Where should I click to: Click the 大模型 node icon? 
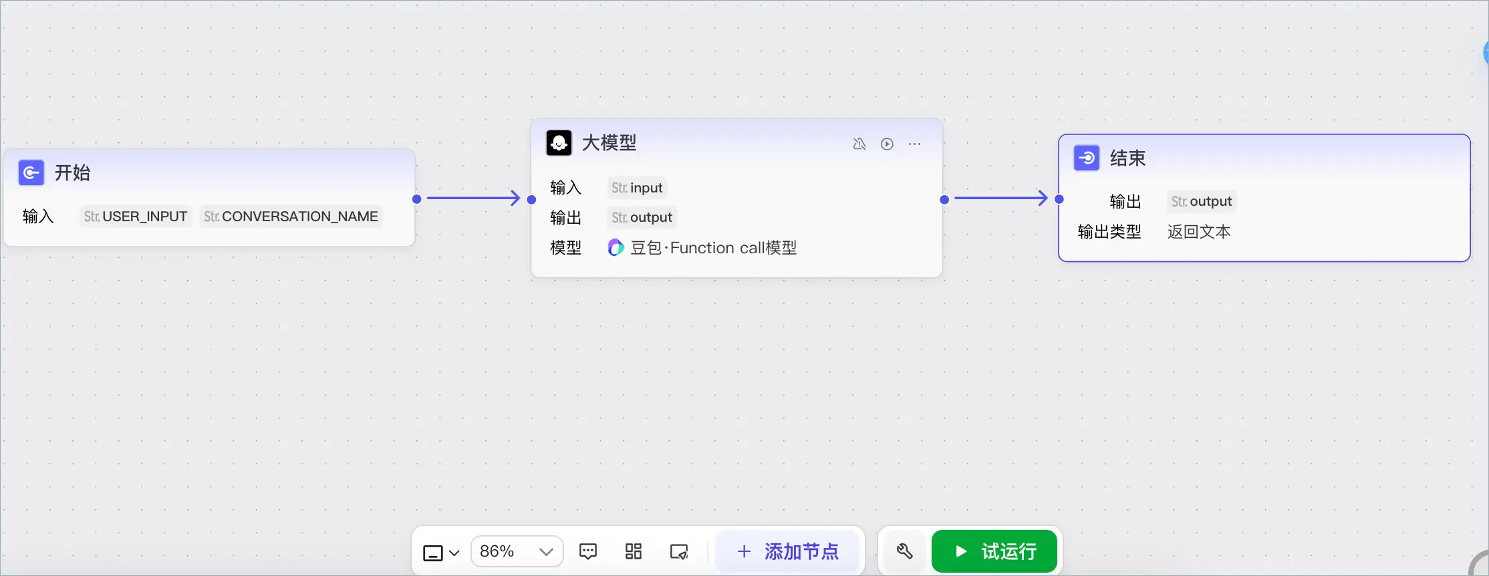pos(559,143)
